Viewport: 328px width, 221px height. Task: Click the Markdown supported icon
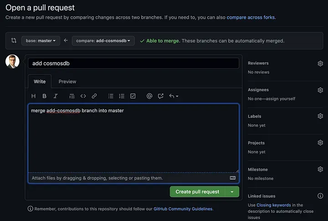[233, 178]
